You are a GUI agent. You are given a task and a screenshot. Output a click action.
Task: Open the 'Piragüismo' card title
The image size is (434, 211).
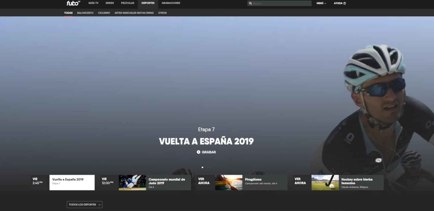point(253,180)
